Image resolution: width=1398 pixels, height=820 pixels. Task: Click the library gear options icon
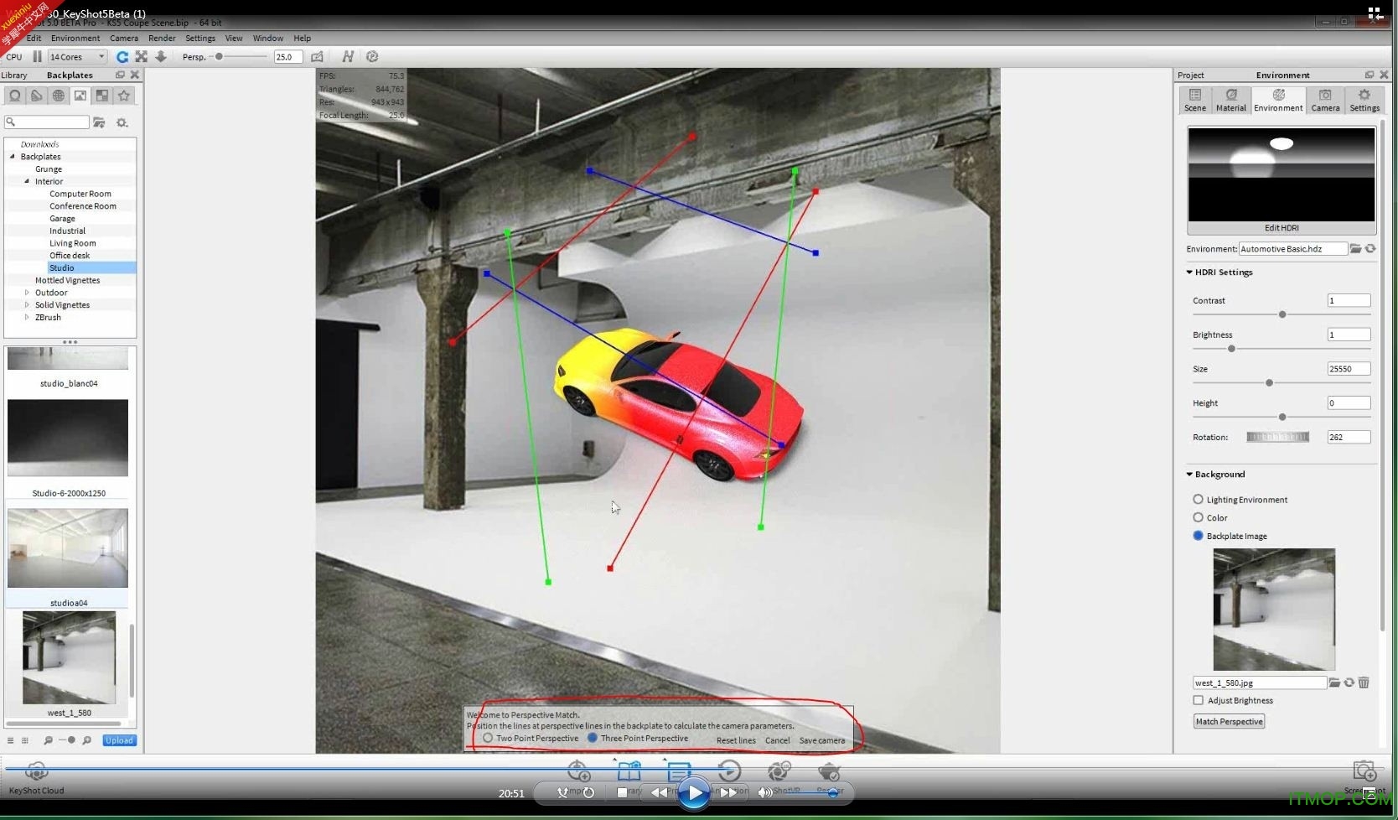pos(122,122)
